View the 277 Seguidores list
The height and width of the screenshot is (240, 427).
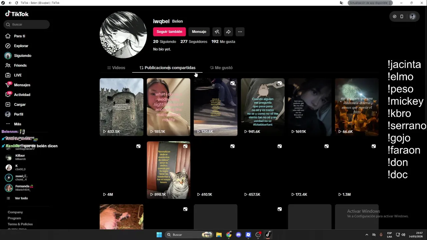point(194,42)
